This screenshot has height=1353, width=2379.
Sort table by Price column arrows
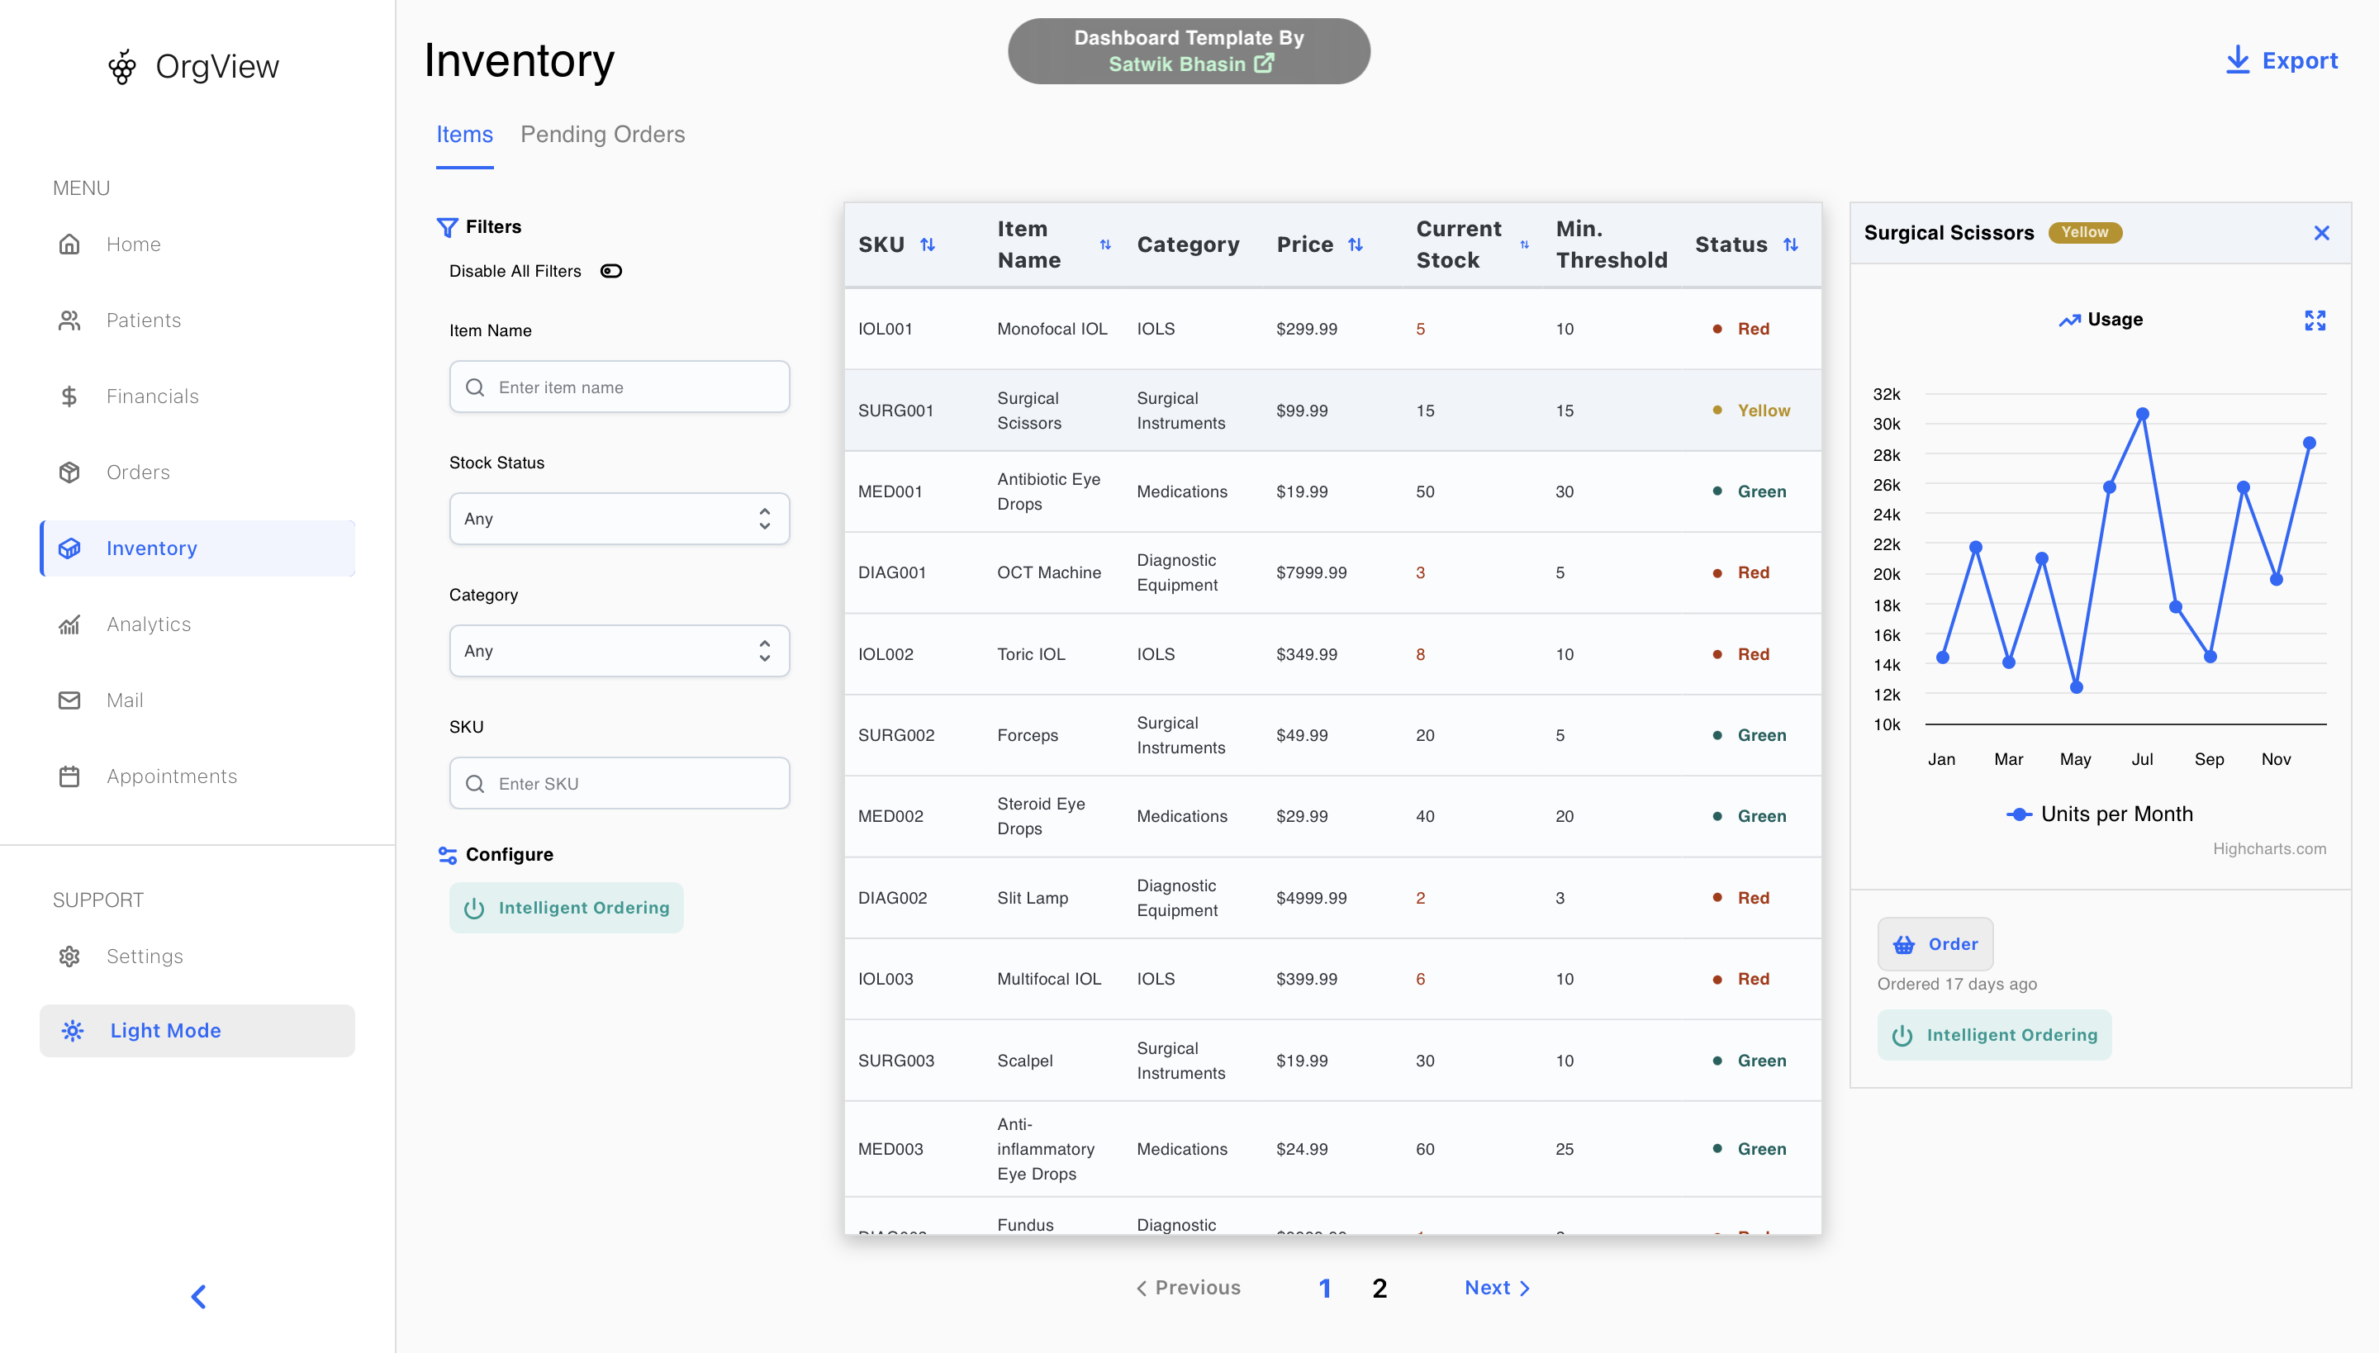(1355, 244)
